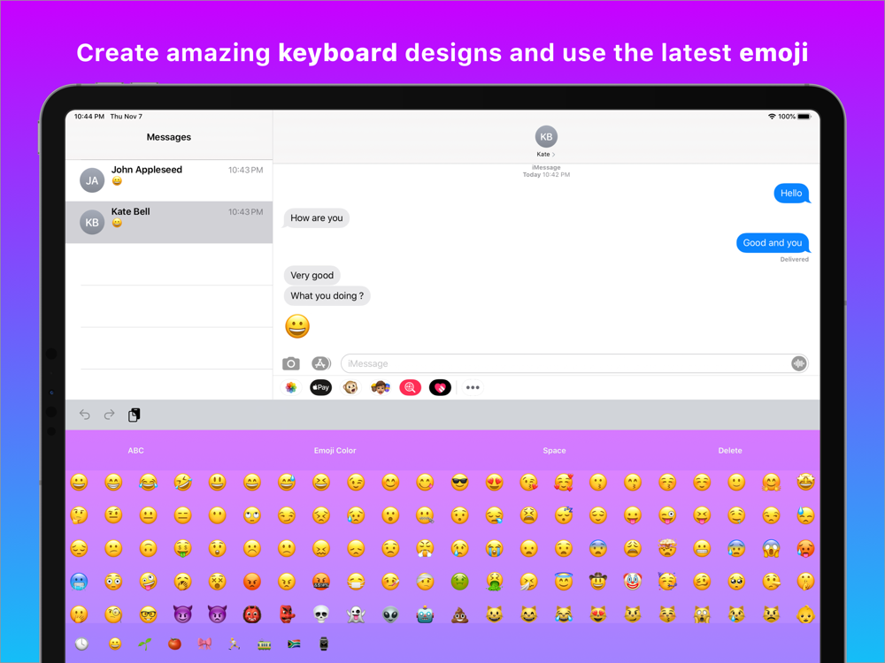The width and height of the screenshot is (885, 663).
Task: Insert the rolling on floor laughing emoji
Action: 183,482
